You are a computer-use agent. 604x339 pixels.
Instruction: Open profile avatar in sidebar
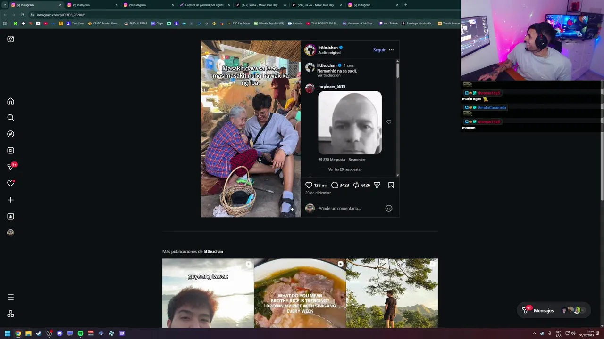(10, 233)
